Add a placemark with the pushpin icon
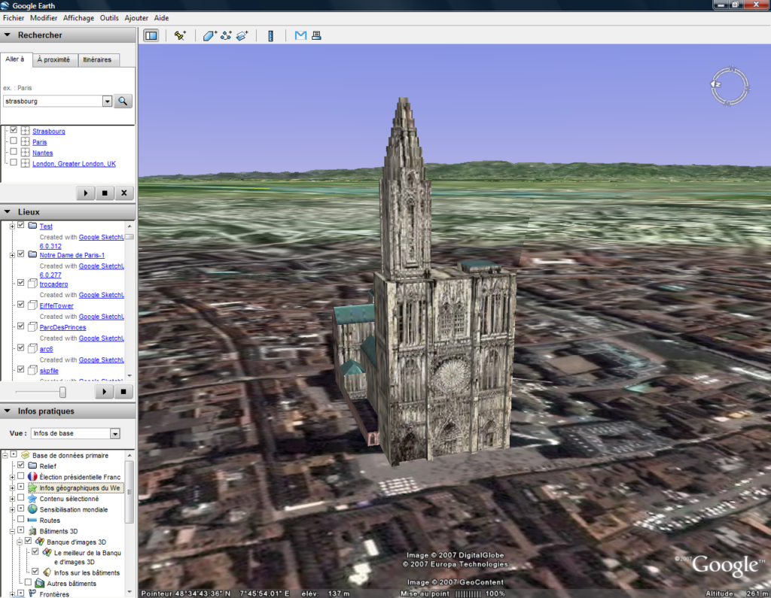Screen dimensions: 771x598 pos(180,35)
